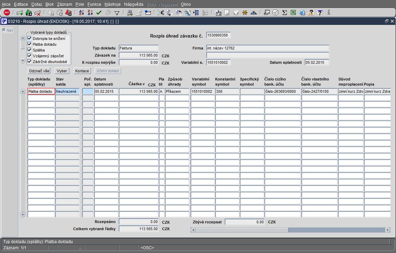This screenshot has width=396, height=253.
Task: Click the Kontace button
Action: pos(82,71)
